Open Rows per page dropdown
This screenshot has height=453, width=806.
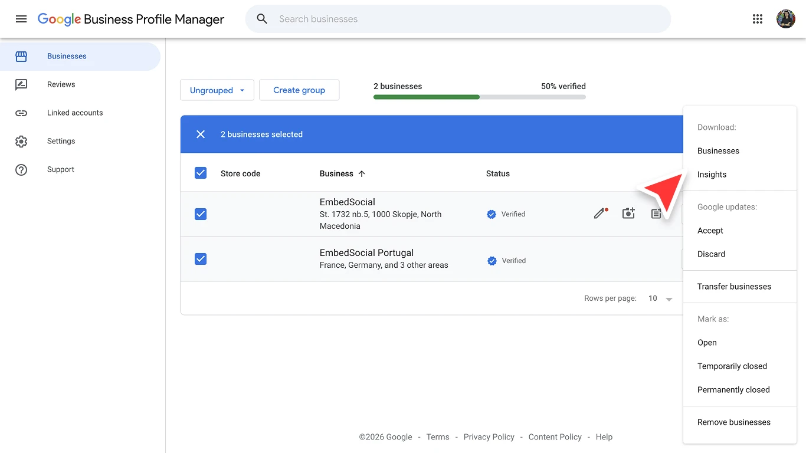661,298
